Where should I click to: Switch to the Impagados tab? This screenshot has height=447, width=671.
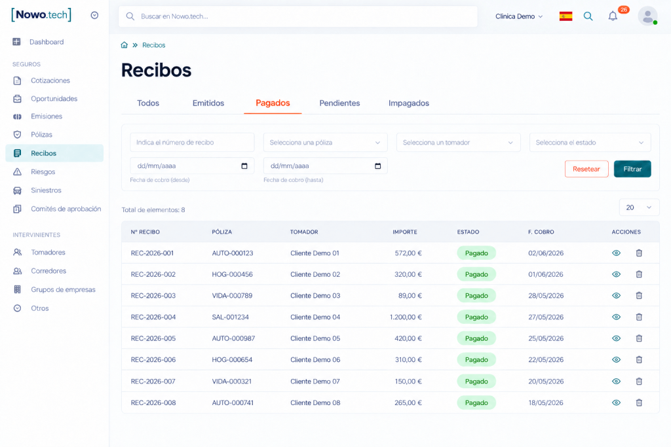point(409,103)
